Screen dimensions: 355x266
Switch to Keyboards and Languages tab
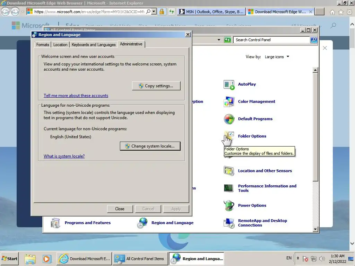pyautogui.click(x=94, y=45)
